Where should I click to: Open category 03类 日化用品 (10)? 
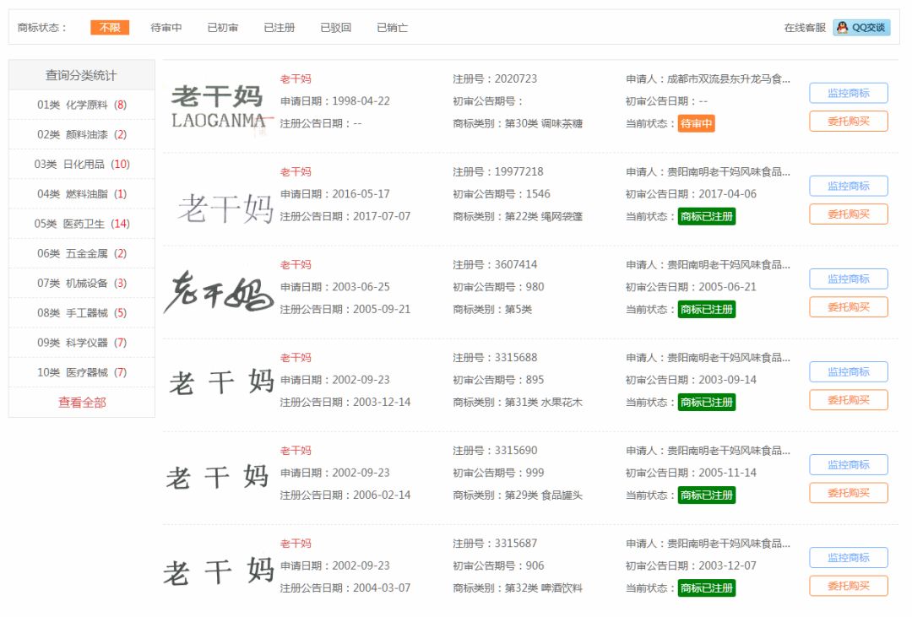coord(82,164)
